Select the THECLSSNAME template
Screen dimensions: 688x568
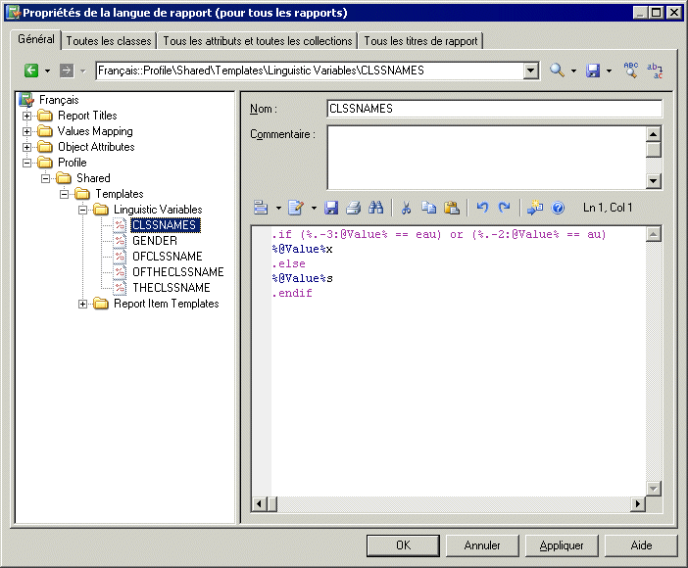(x=172, y=288)
